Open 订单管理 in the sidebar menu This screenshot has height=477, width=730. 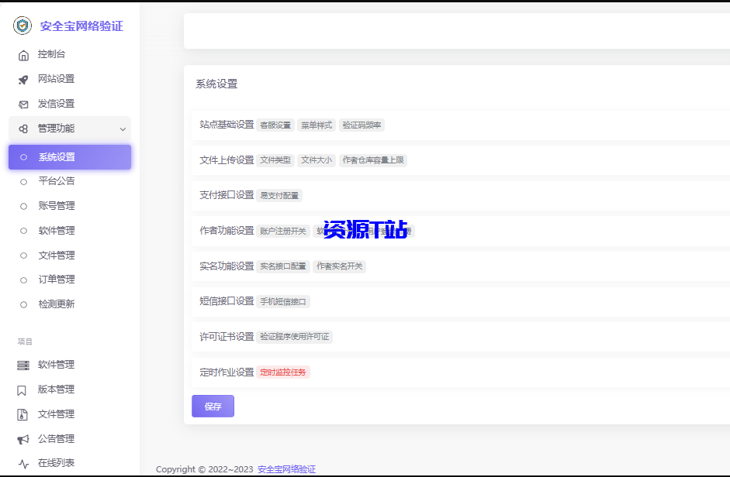[54, 280]
